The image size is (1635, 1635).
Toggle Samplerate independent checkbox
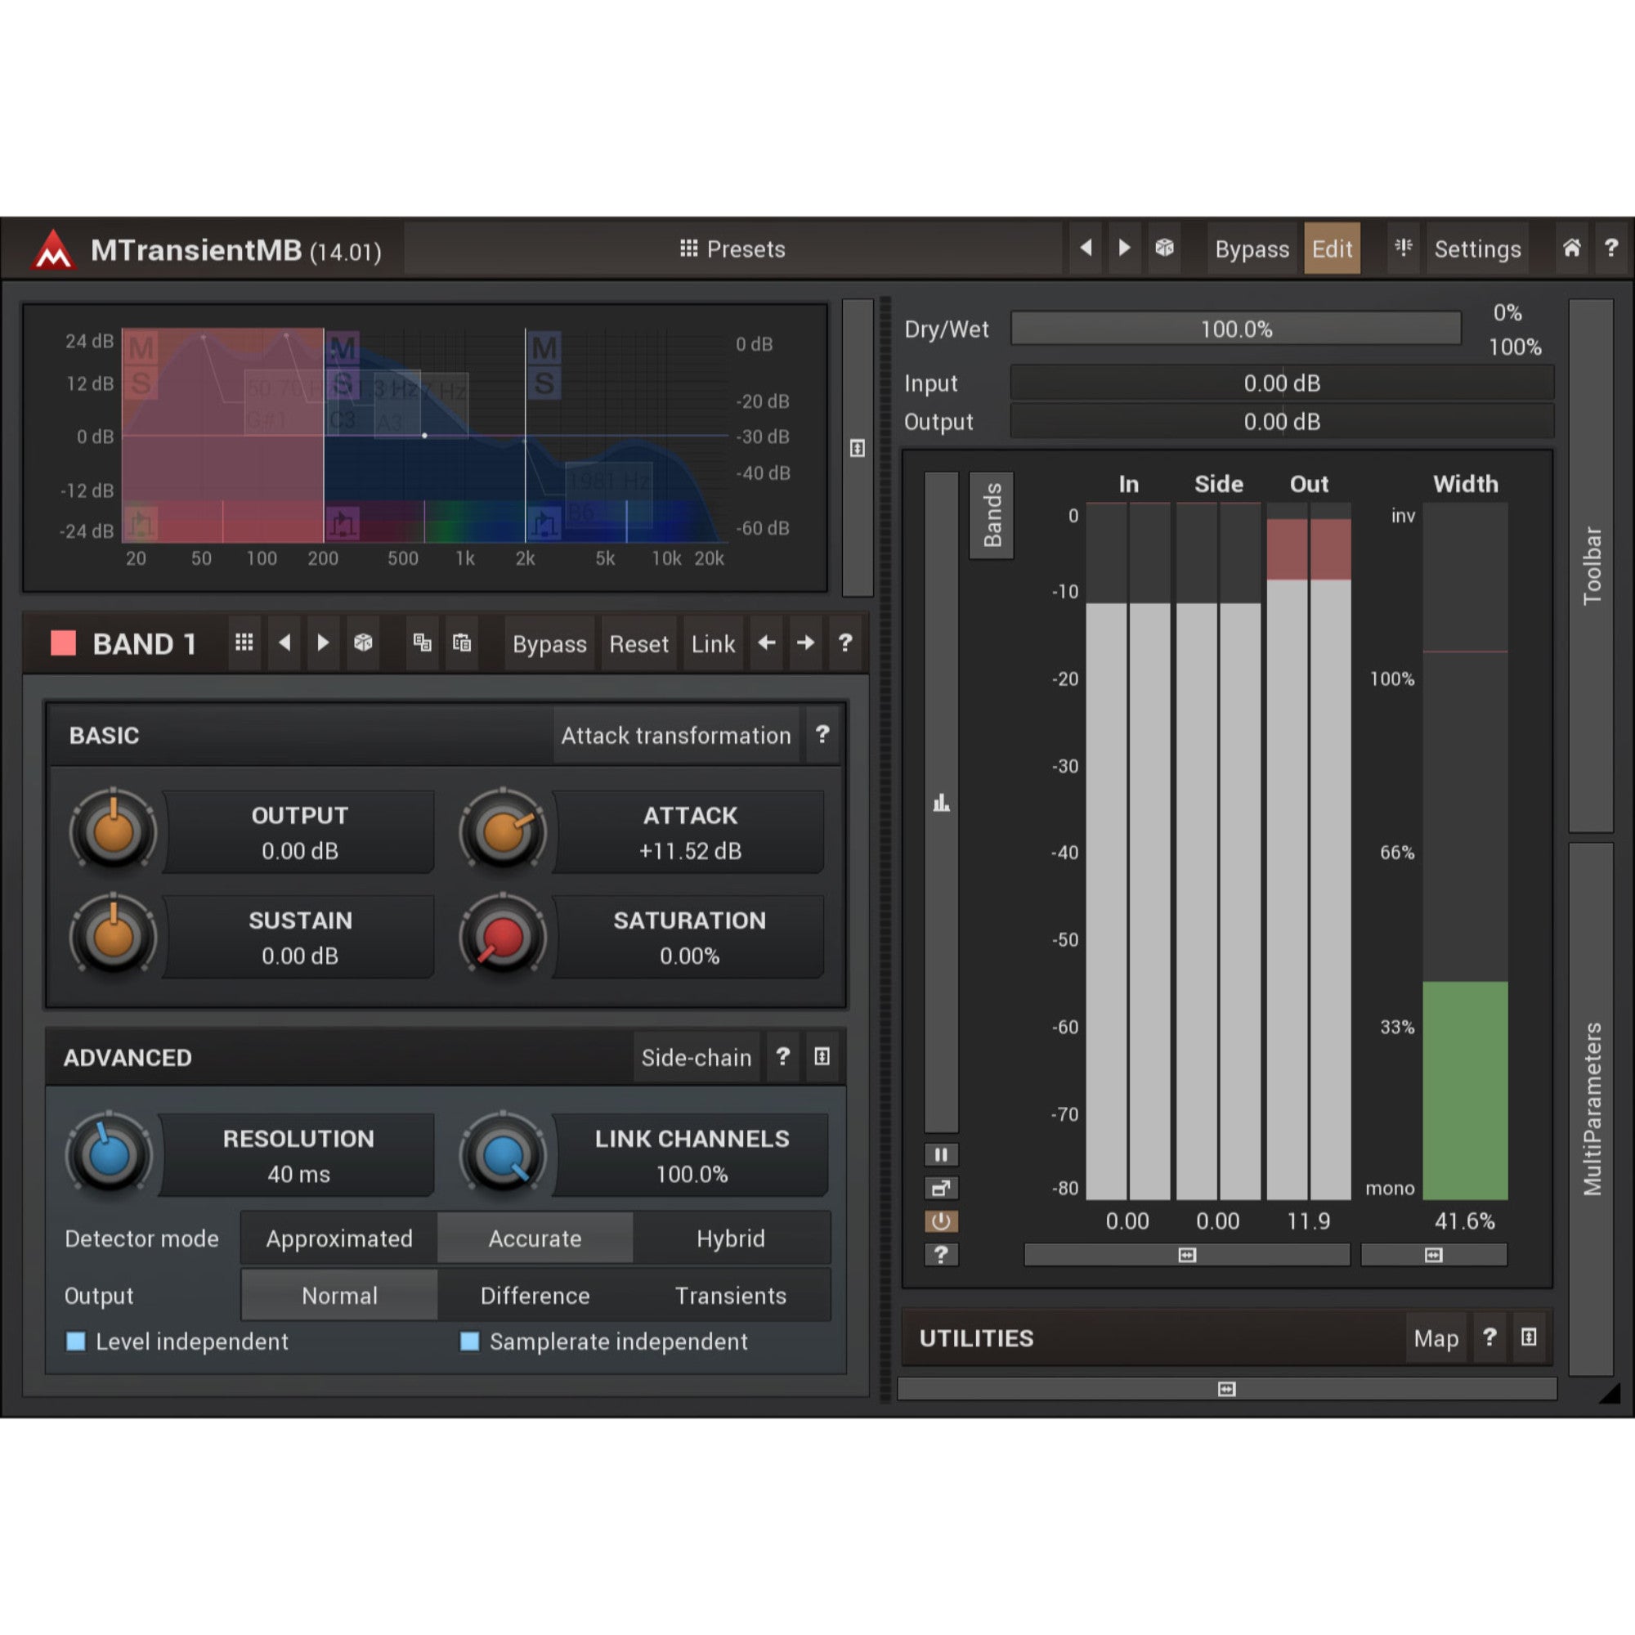pos(470,1342)
